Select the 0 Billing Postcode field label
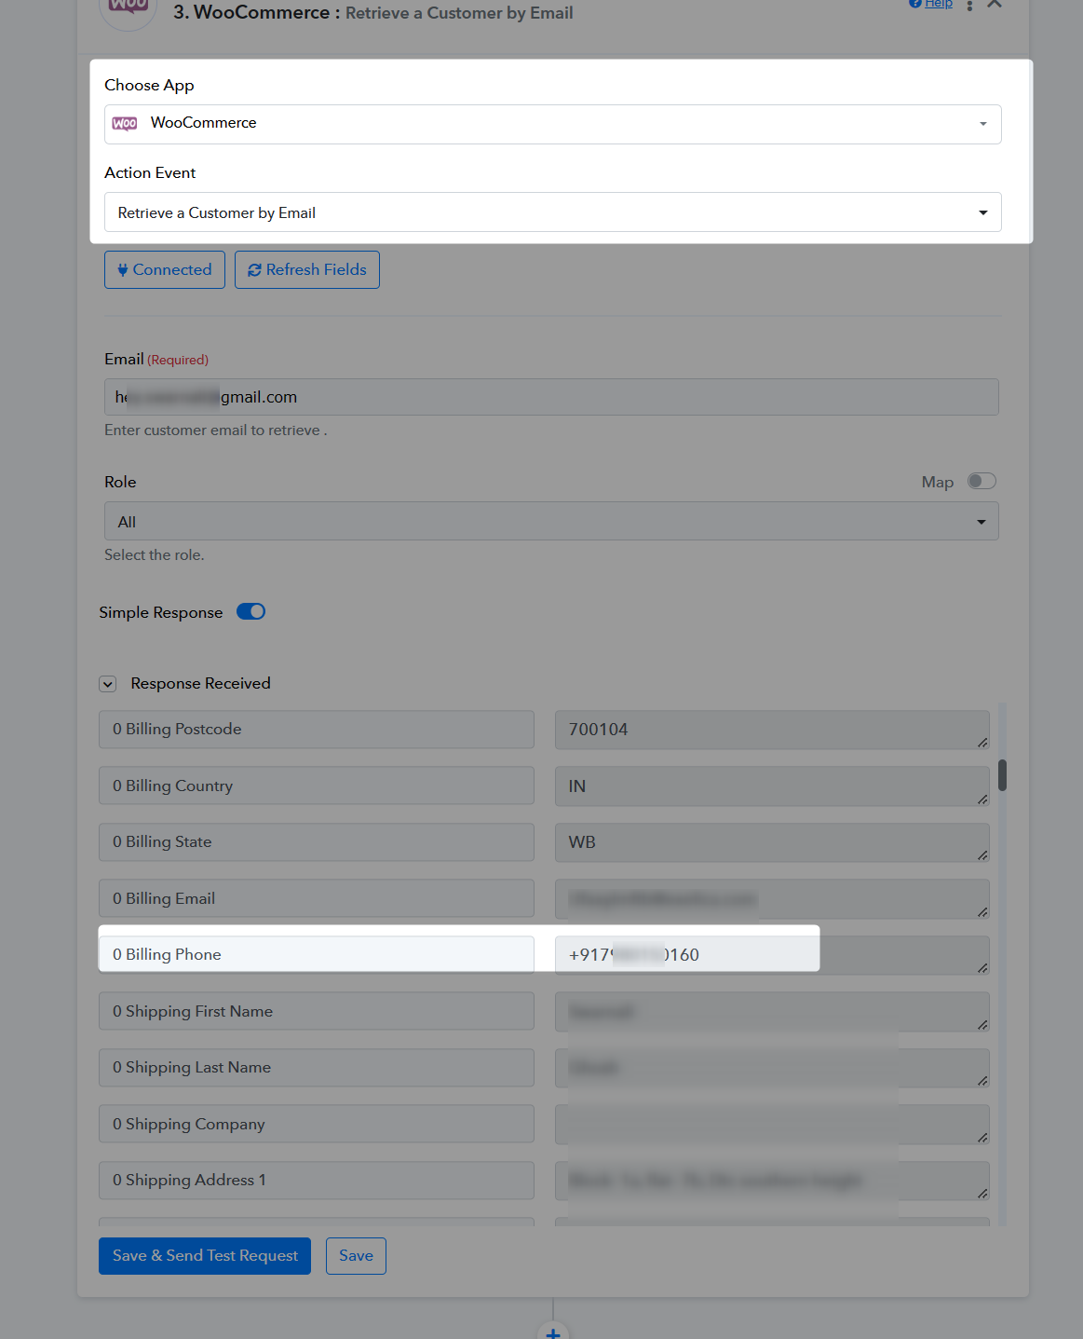Viewport: 1083px width, 1339px height. (317, 730)
